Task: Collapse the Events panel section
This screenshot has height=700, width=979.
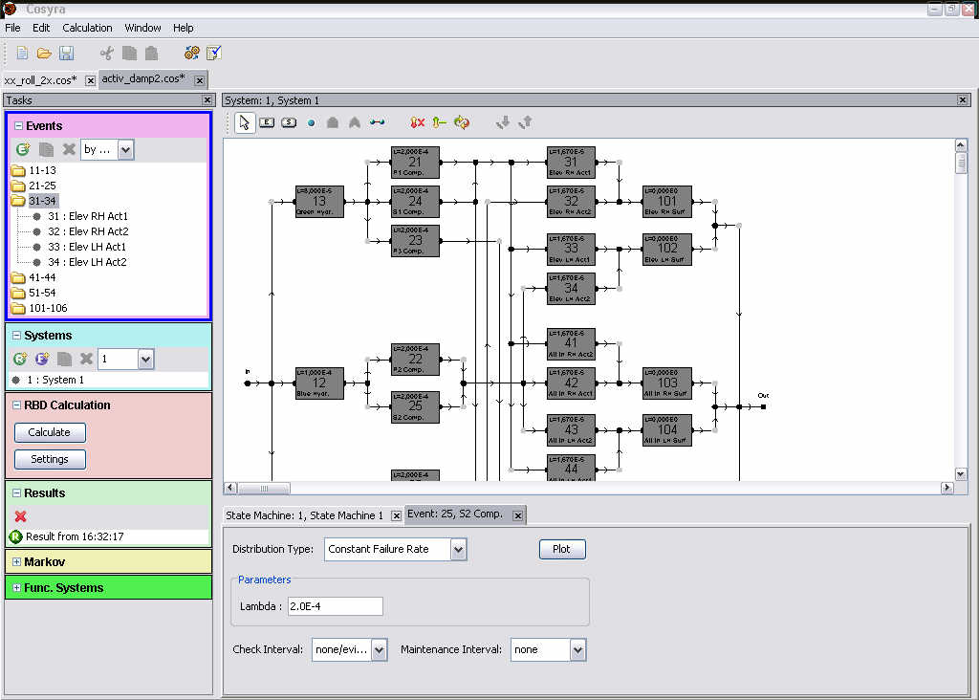Action: (17, 126)
